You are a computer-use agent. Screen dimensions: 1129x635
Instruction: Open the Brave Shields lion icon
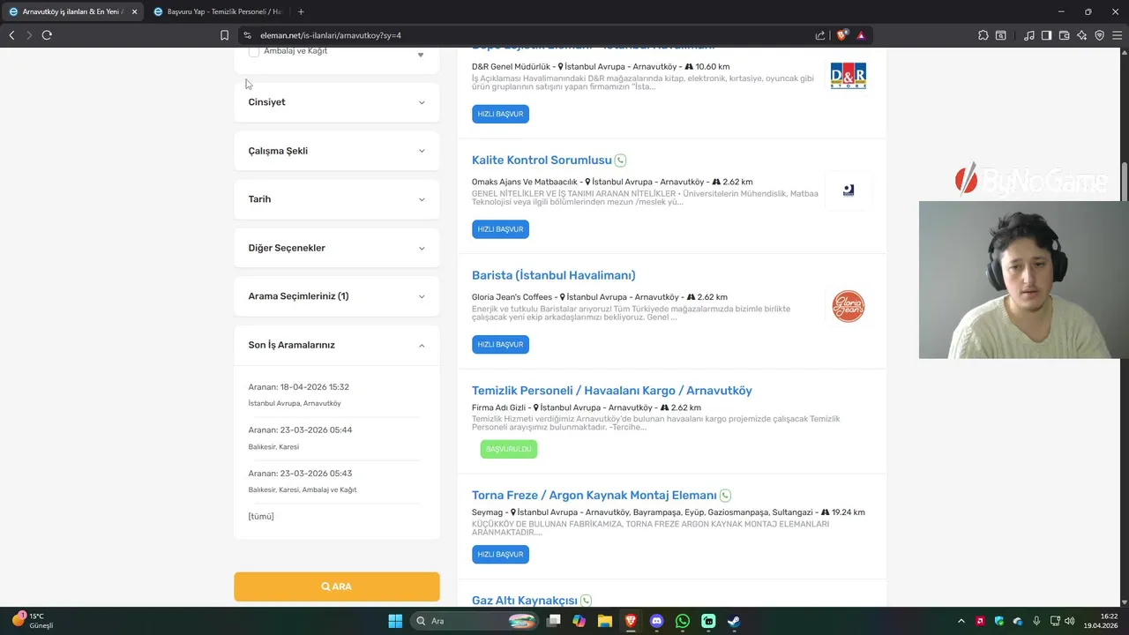pos(841,35)
